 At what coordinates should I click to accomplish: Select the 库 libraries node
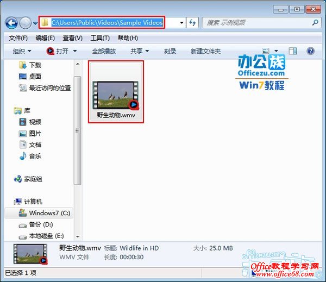[x=22, y=111]
